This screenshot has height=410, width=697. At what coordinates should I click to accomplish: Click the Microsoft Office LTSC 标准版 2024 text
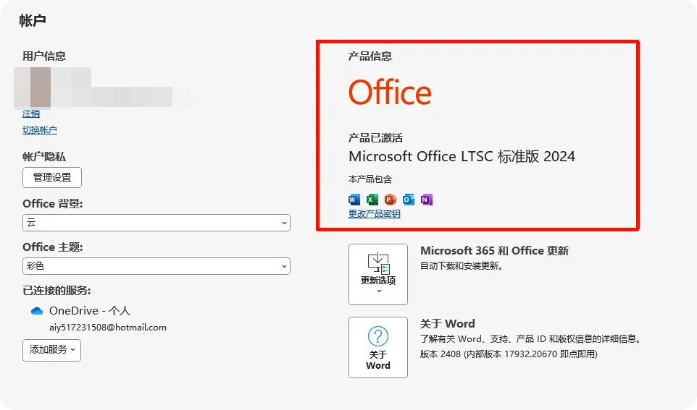[462, 156]
